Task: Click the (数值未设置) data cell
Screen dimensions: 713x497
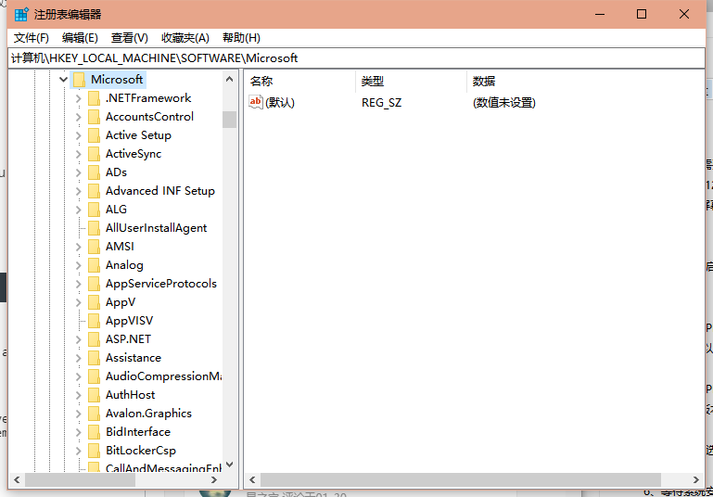Action: click(x=503, y=103)
